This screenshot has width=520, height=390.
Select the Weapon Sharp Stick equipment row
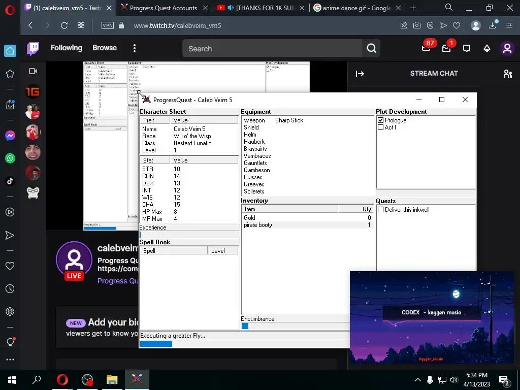point(307,120)
